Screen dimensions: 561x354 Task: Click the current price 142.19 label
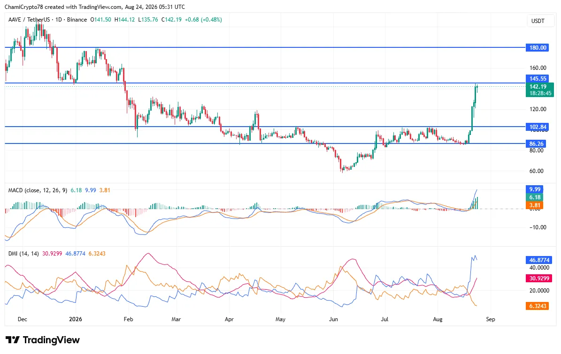click(538, 86)
